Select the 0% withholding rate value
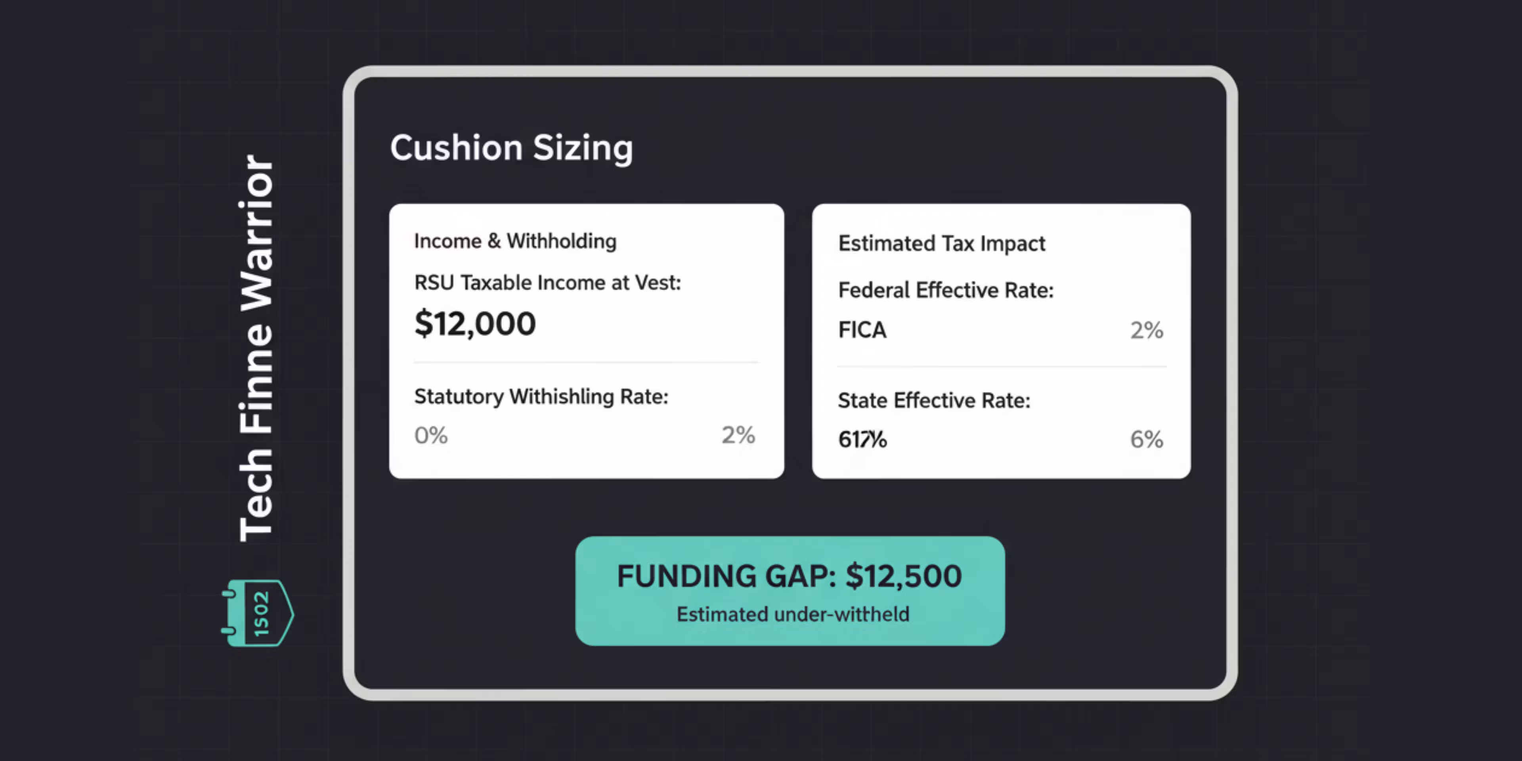This screenshot has height=761, width=1522. [x=431, y=436]
